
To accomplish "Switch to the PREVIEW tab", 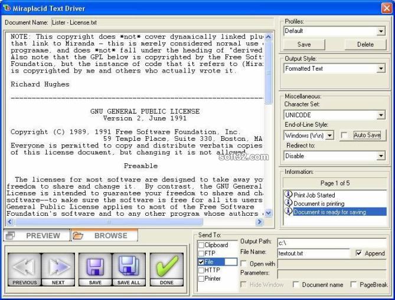I will tap(37, 235).
